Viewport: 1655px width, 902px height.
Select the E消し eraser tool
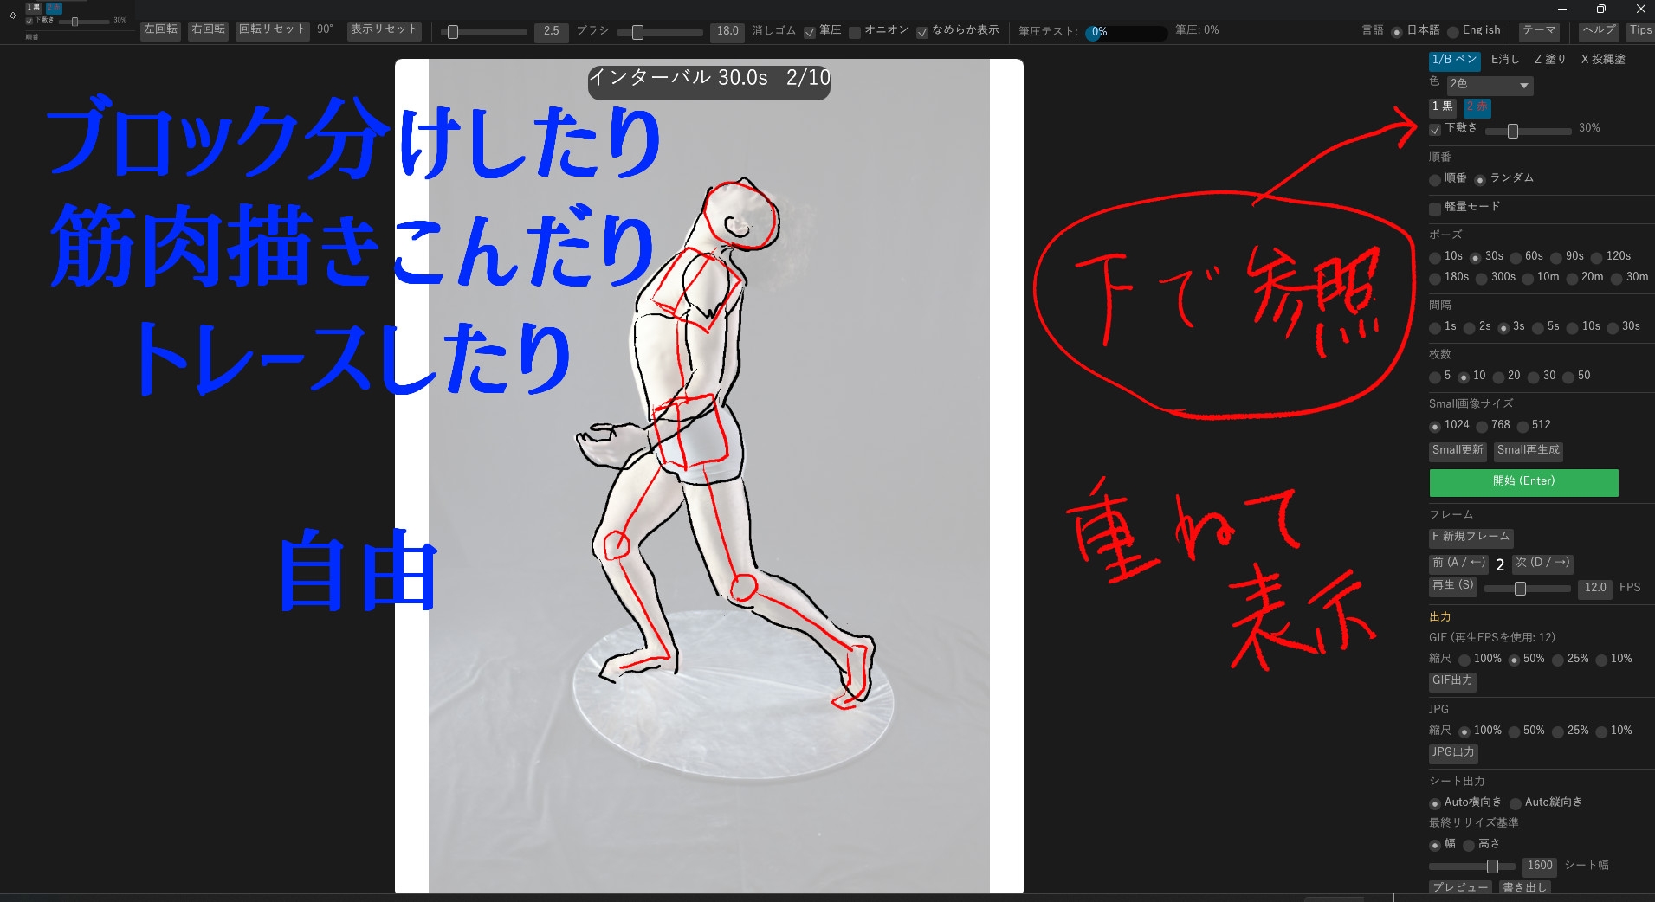tap(1504, 60)
